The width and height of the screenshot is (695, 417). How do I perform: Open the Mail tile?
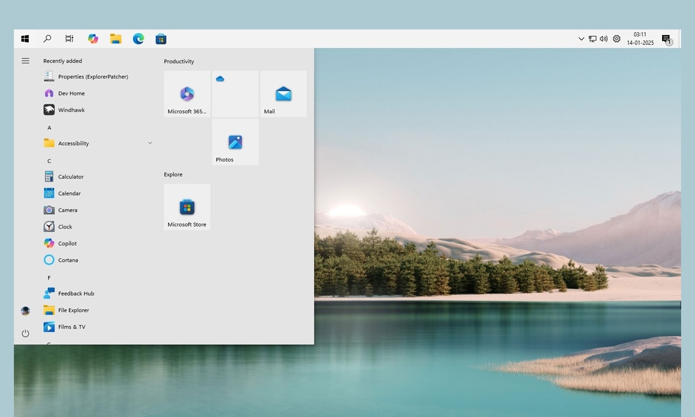[x=283, y=93]
